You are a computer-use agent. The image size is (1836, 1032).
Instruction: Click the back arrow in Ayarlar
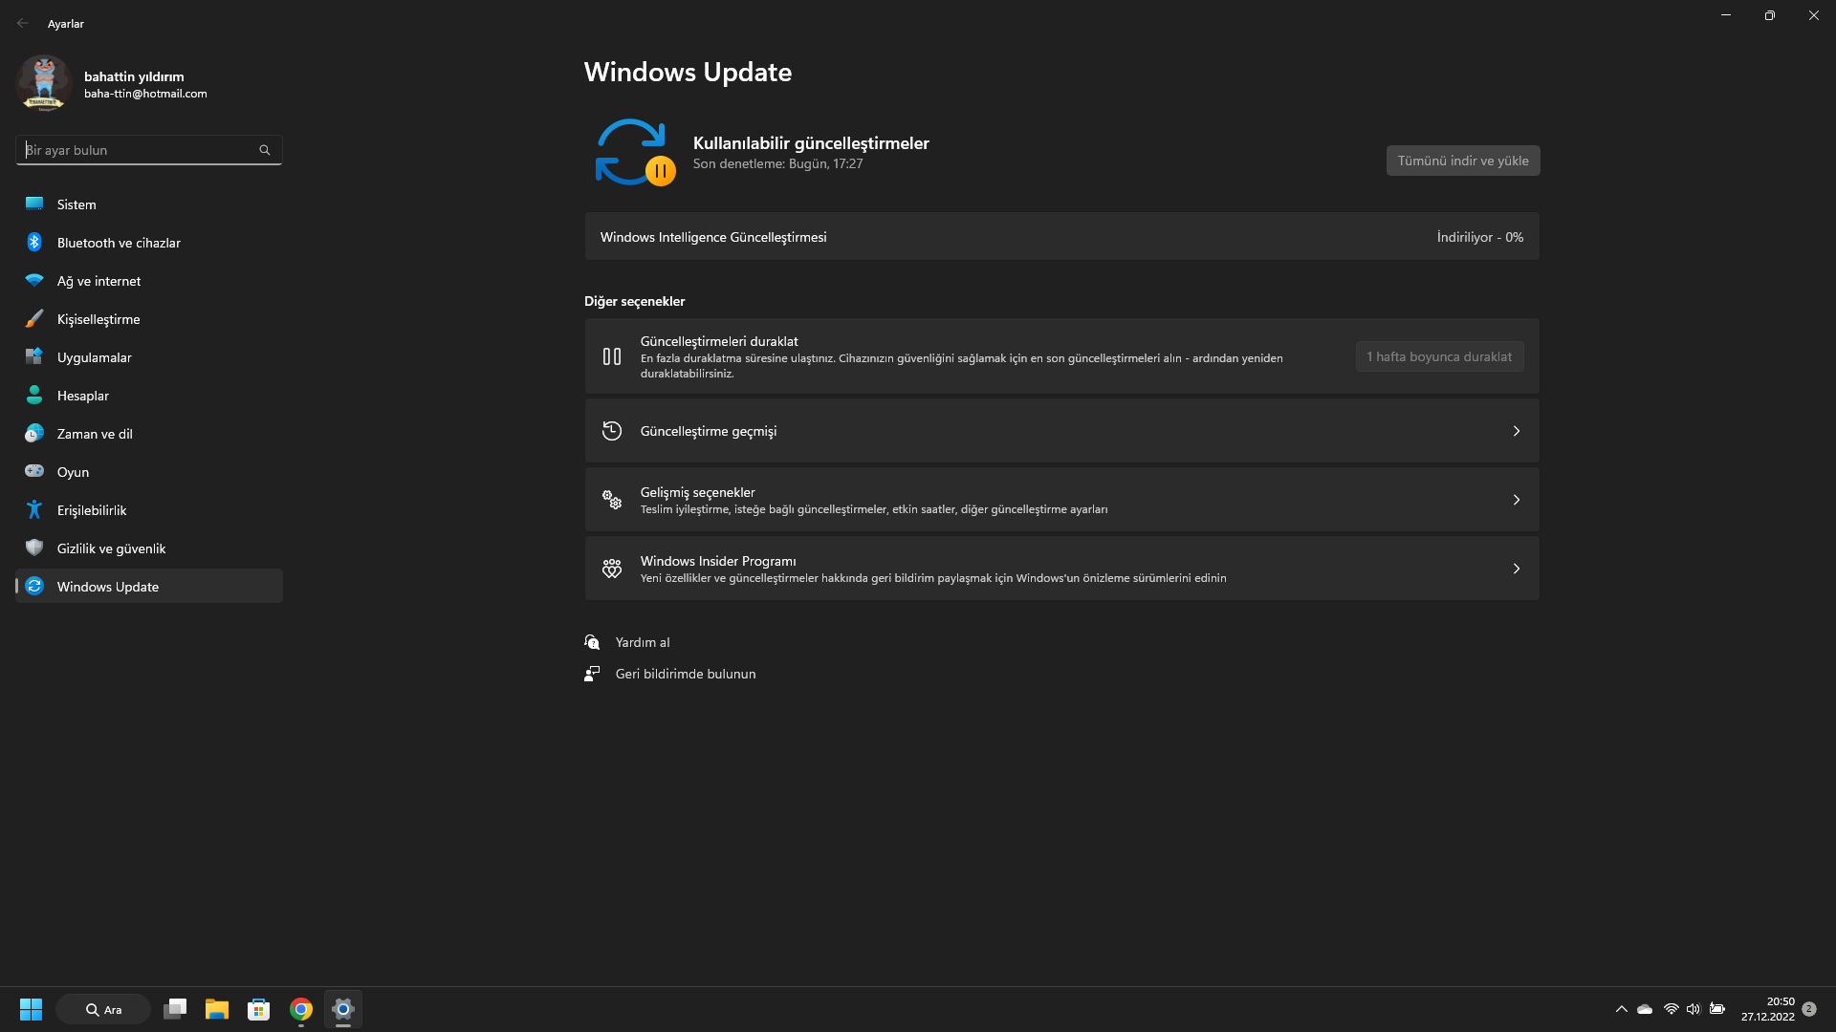pos(23,24)
